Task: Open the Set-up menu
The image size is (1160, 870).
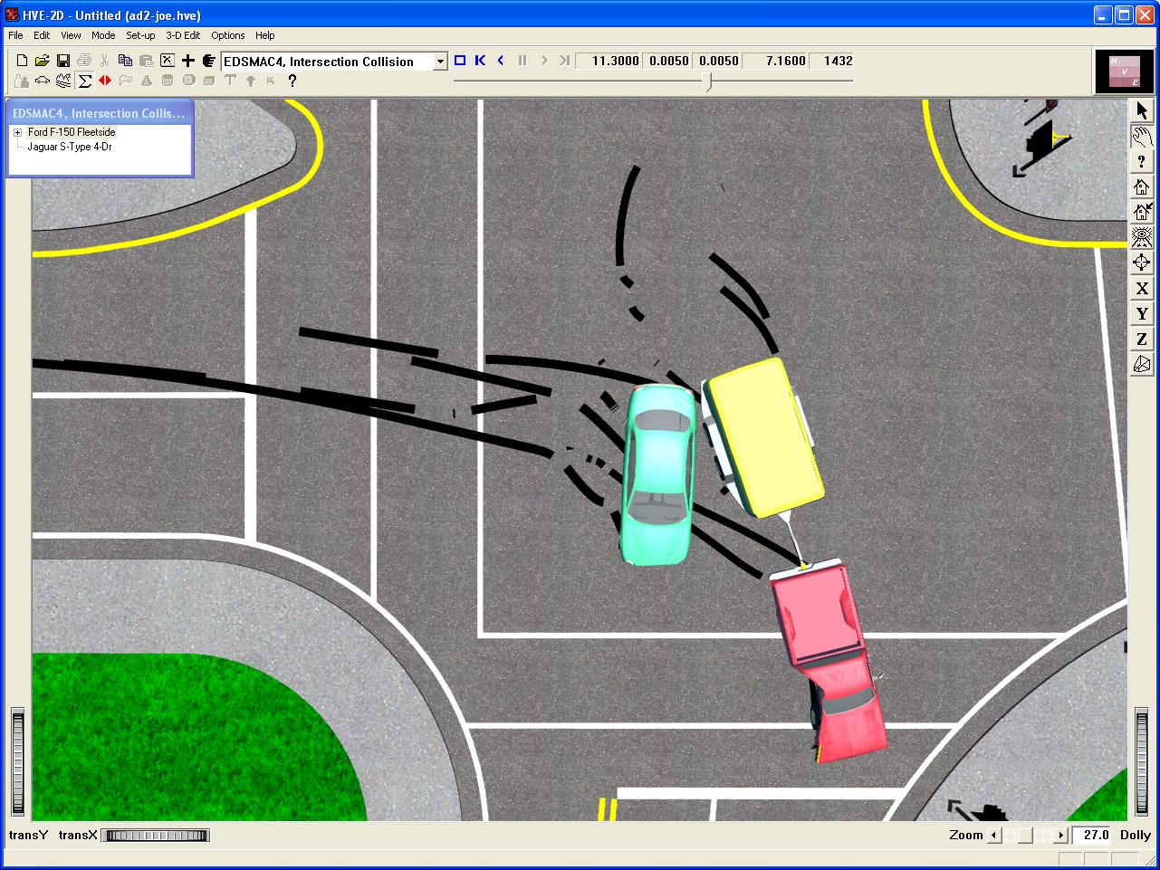Action: (140, 35)
